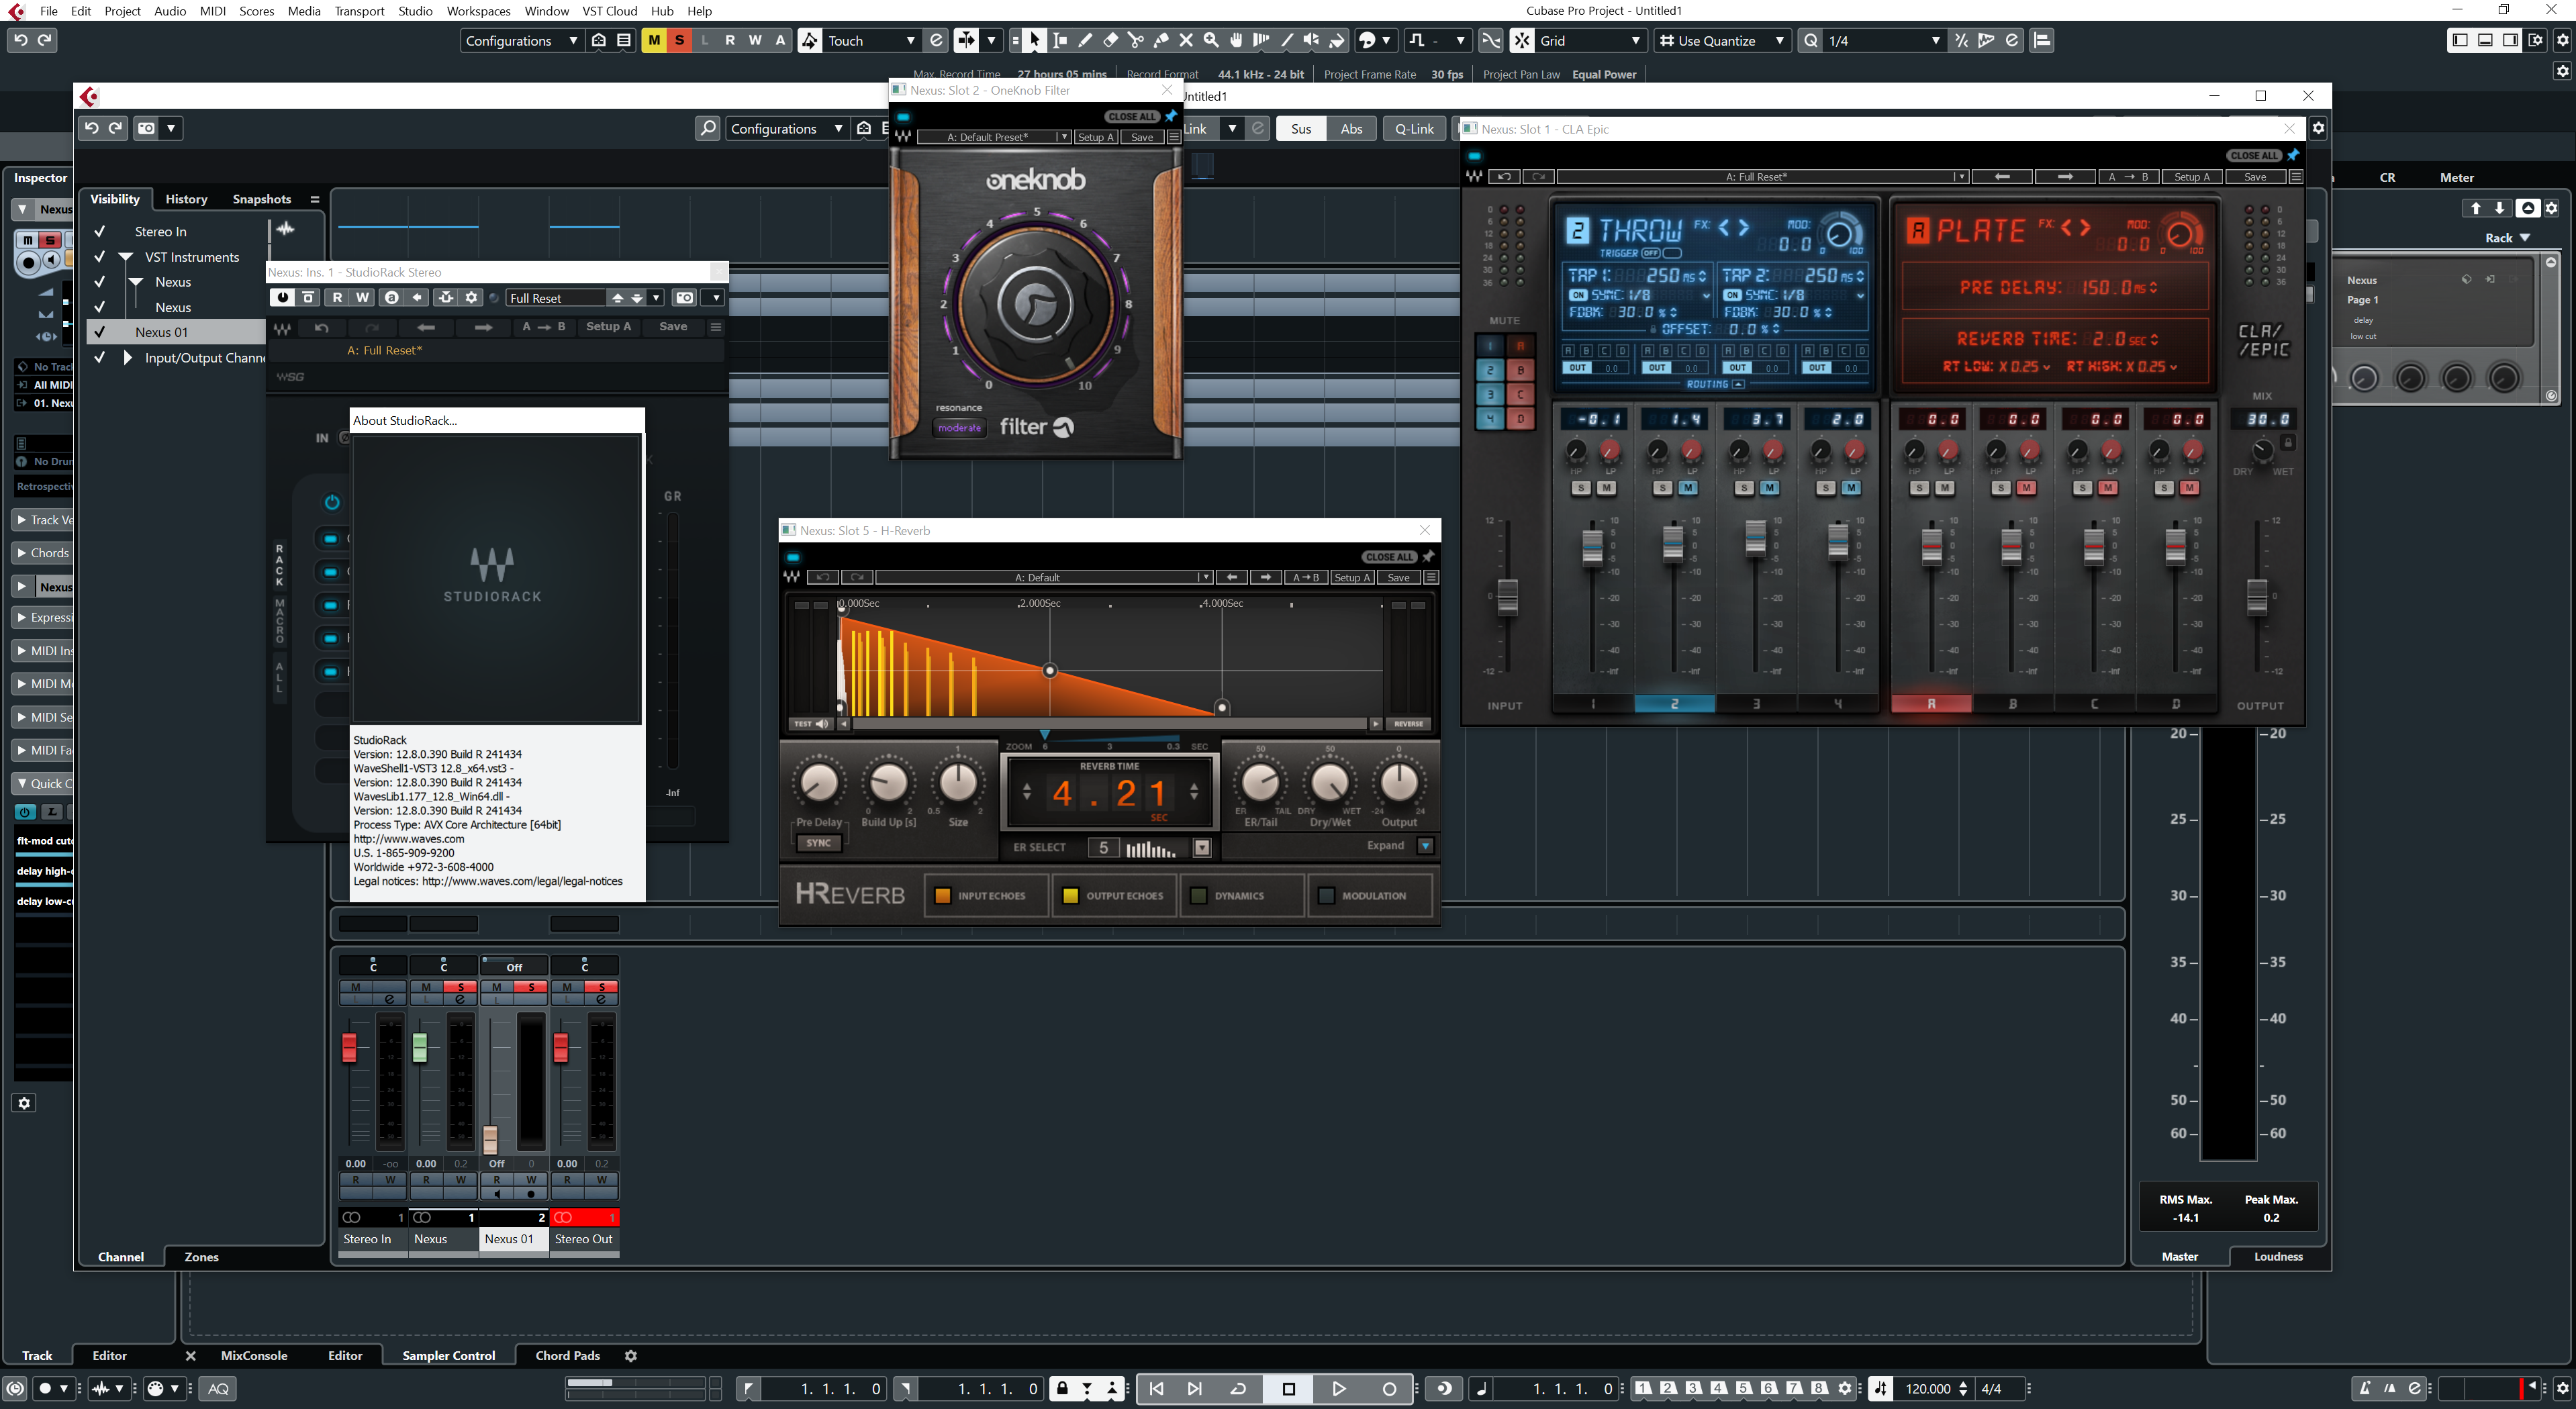The image size is (2576, 1409).
Task: Select the Draw pencil tool in main toolbar
Action: tap(1085, 40)
